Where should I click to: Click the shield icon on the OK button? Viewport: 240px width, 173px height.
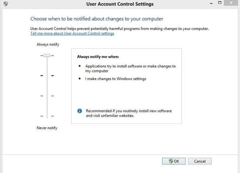click(171, 161)
